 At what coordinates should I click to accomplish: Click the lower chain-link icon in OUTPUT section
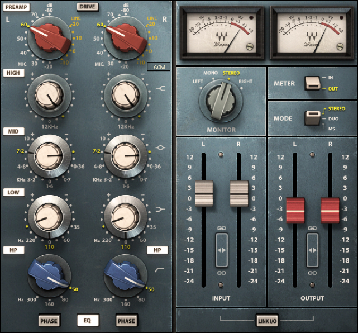[x=312, y=273]
